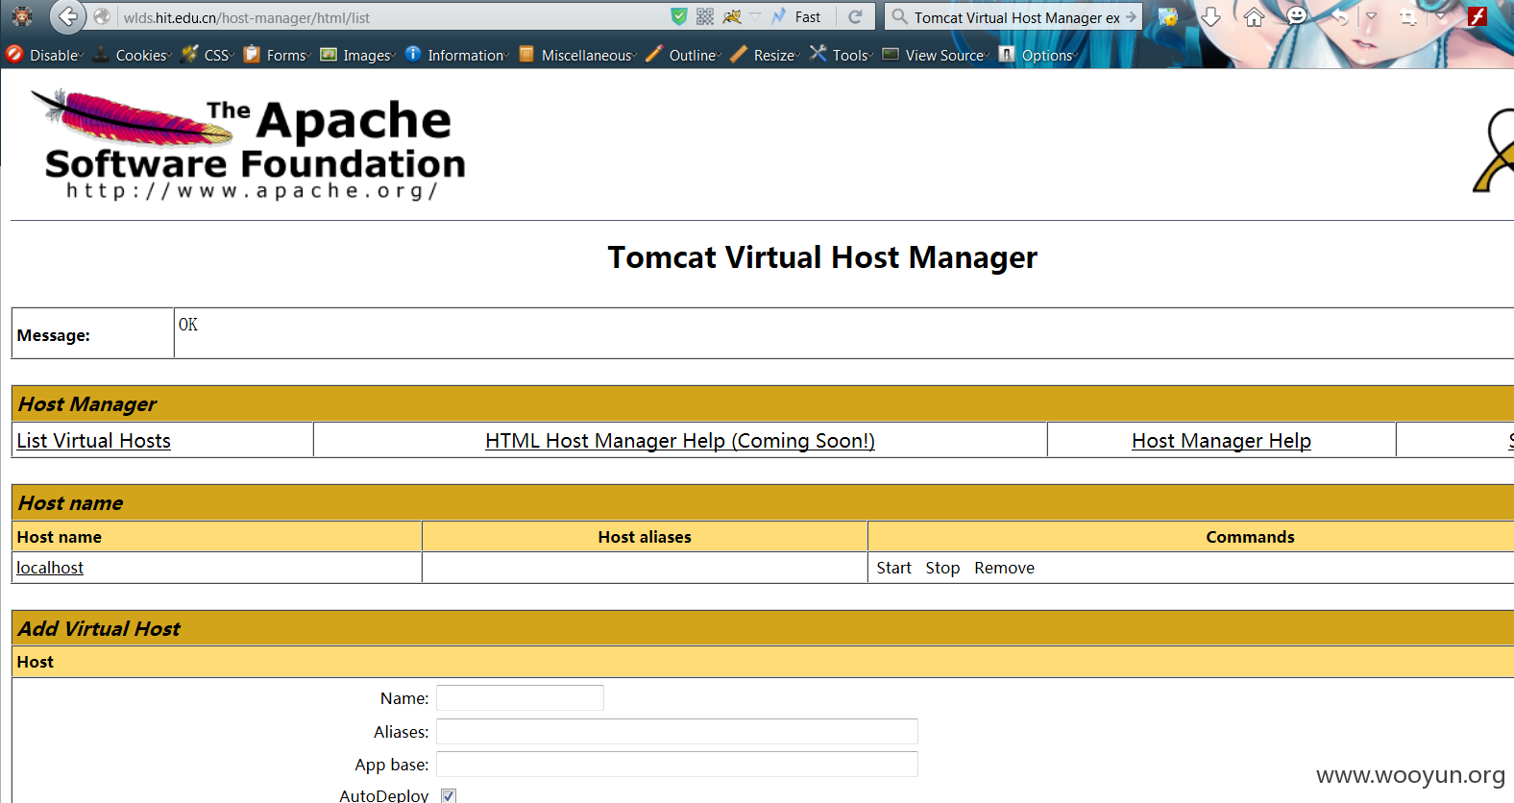Open the dropdown next to the crop icon

click(1441, 16)
